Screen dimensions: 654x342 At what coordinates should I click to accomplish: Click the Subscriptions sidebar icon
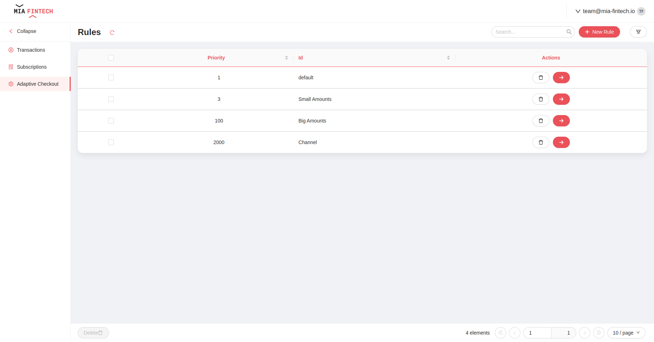[11, 67]
